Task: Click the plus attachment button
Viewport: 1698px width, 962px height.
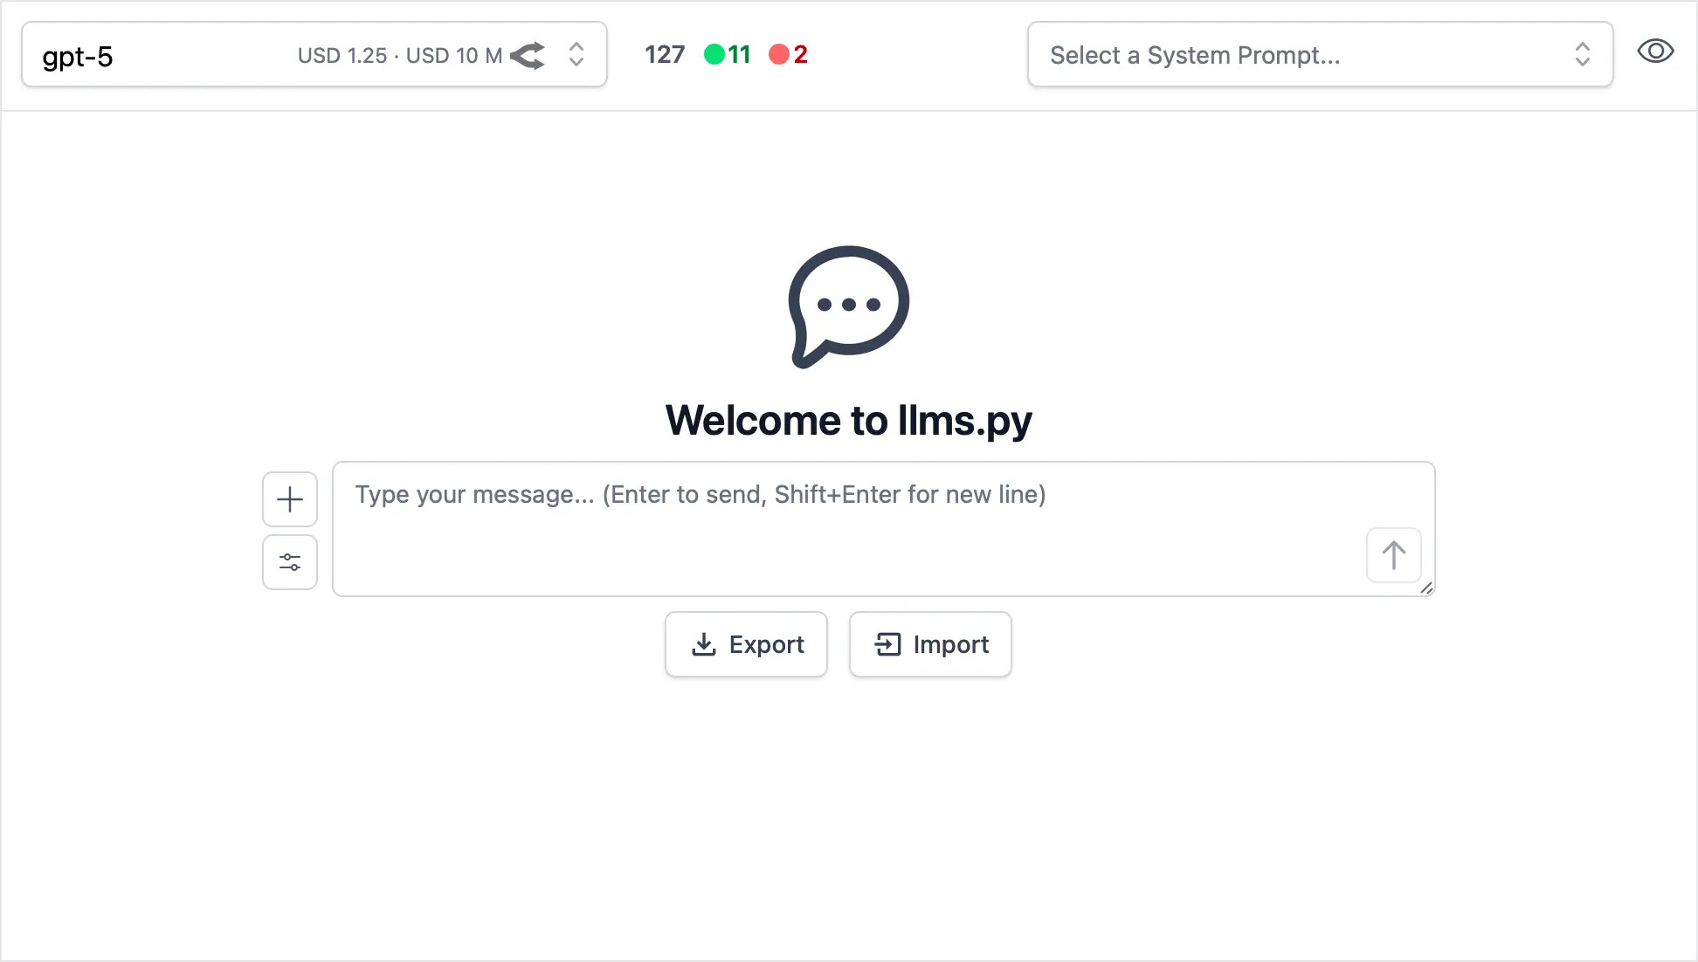Action: [x=290, y=499]
